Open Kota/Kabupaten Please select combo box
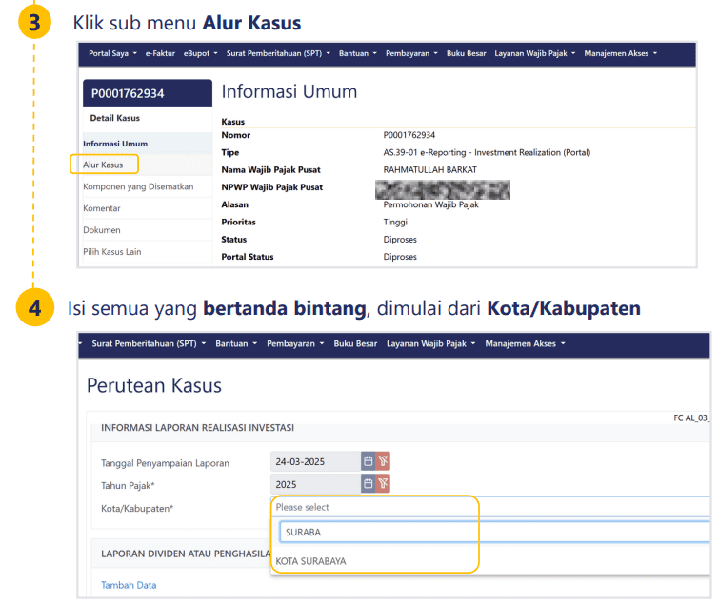Viewport: 718px width, 603px height. (x=492, y=507)
